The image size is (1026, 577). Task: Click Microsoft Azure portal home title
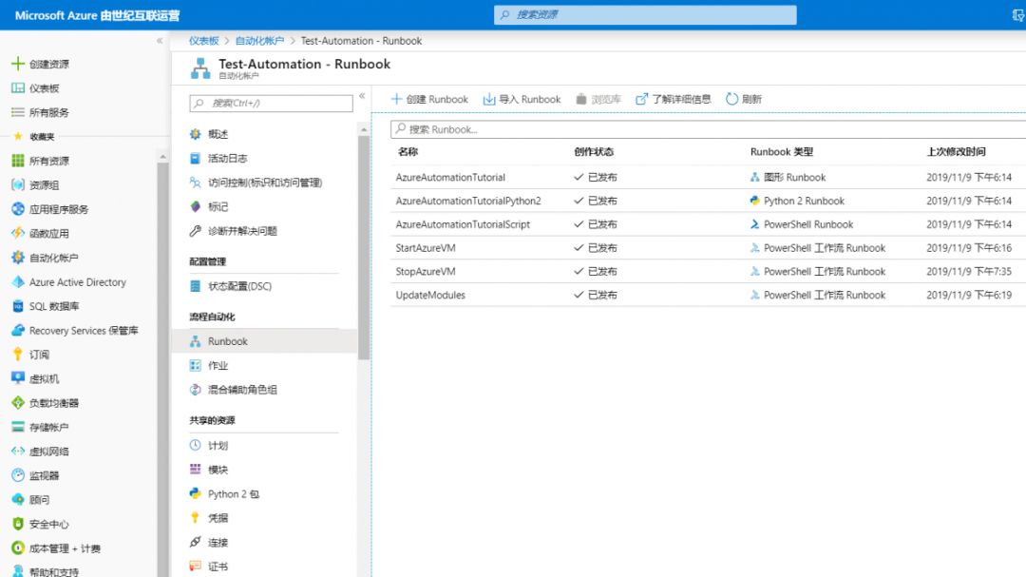click(98, 15)
